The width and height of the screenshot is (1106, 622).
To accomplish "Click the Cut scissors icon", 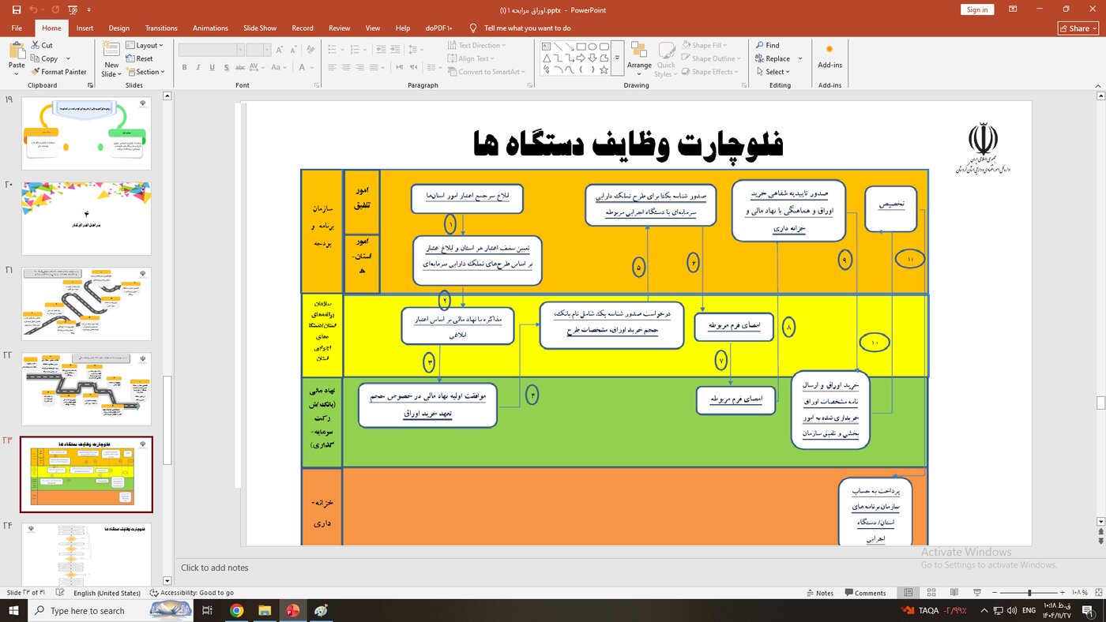I will 35,46.
